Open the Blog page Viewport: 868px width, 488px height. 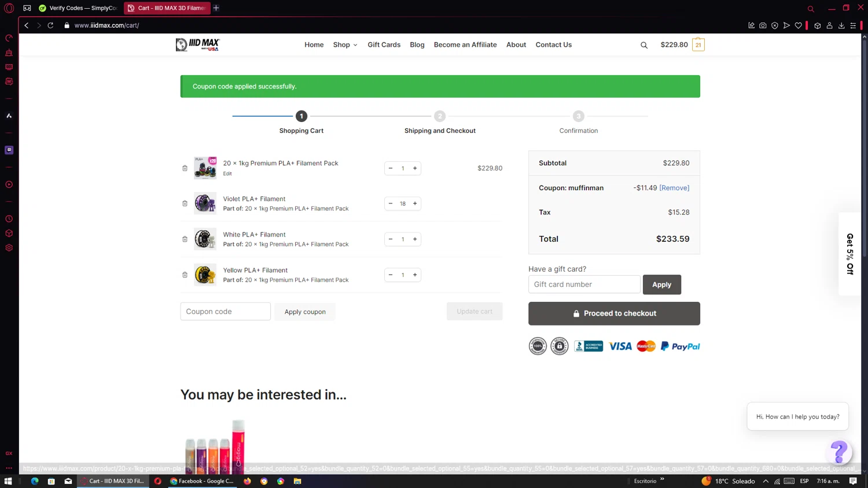click(417, 45)
